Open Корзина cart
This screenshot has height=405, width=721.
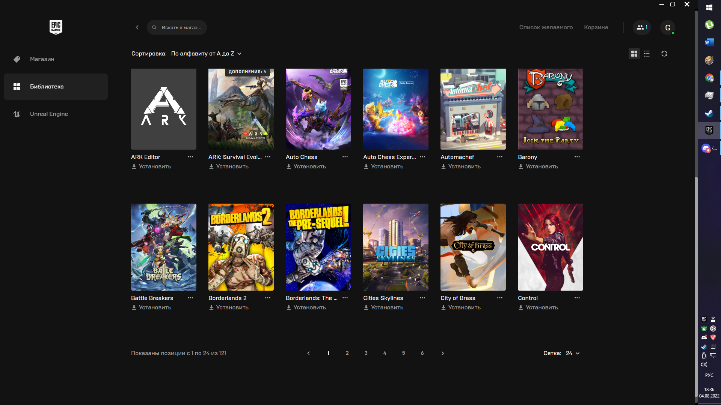click(x=596, y=27)
